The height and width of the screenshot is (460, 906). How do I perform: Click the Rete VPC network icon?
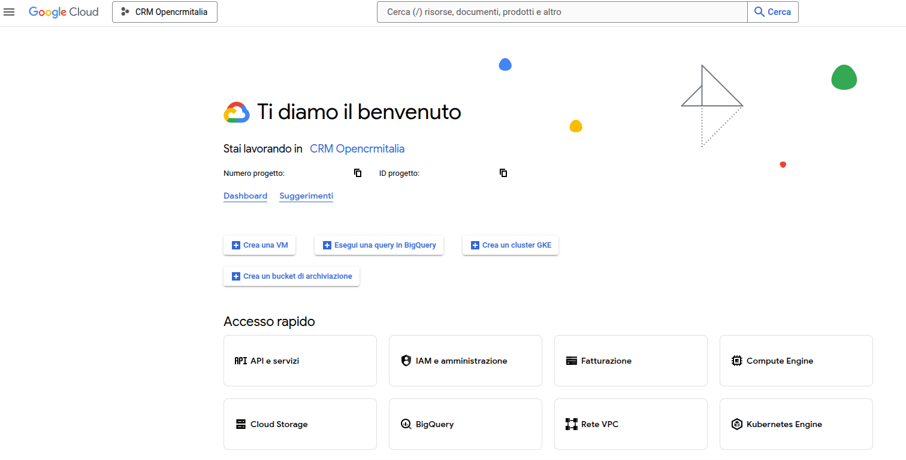coord(571,424)
